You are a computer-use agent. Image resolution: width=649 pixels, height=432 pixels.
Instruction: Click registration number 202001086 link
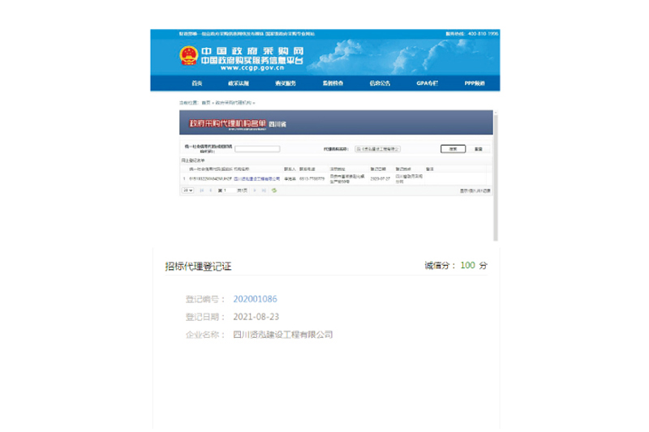(x=255, y=299)
